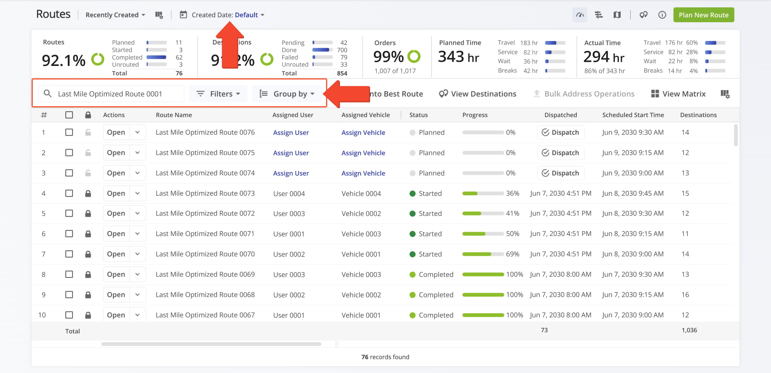Open the dashboard gauge view icon

[580, 15]
